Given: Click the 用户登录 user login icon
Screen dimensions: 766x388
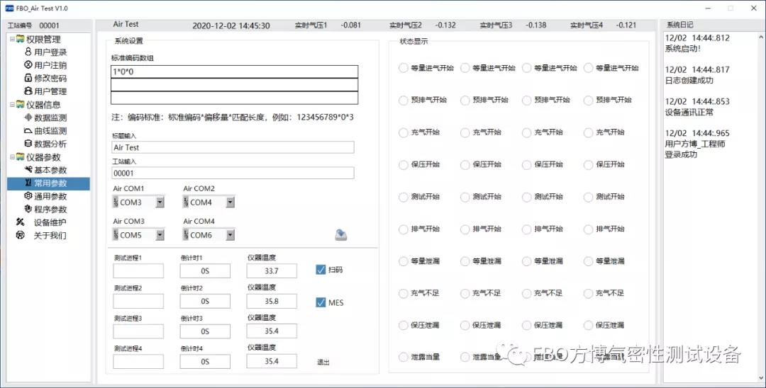Looking at the screenshot, I should [28, 52].
